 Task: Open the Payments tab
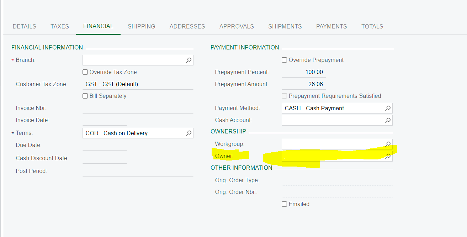[x=331, y=26]
